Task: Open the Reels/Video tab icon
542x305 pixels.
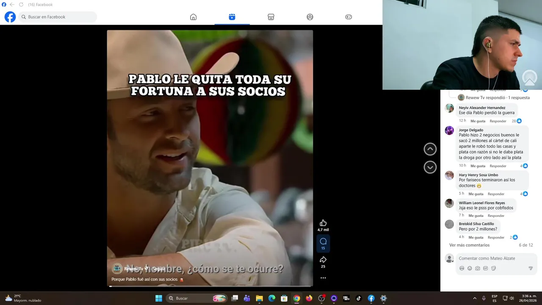Action: point(232,17)
